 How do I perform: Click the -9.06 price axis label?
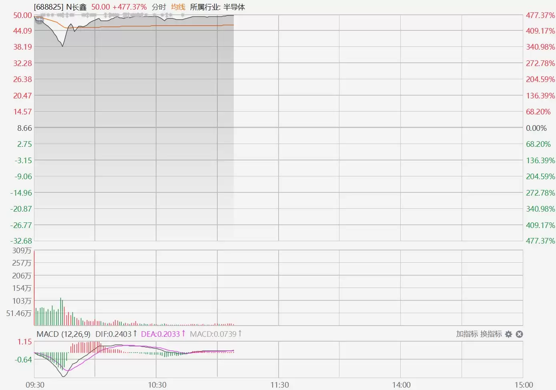pos(23,176)
